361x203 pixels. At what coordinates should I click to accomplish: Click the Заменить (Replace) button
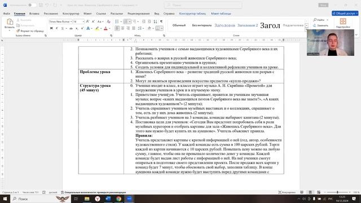320,25
